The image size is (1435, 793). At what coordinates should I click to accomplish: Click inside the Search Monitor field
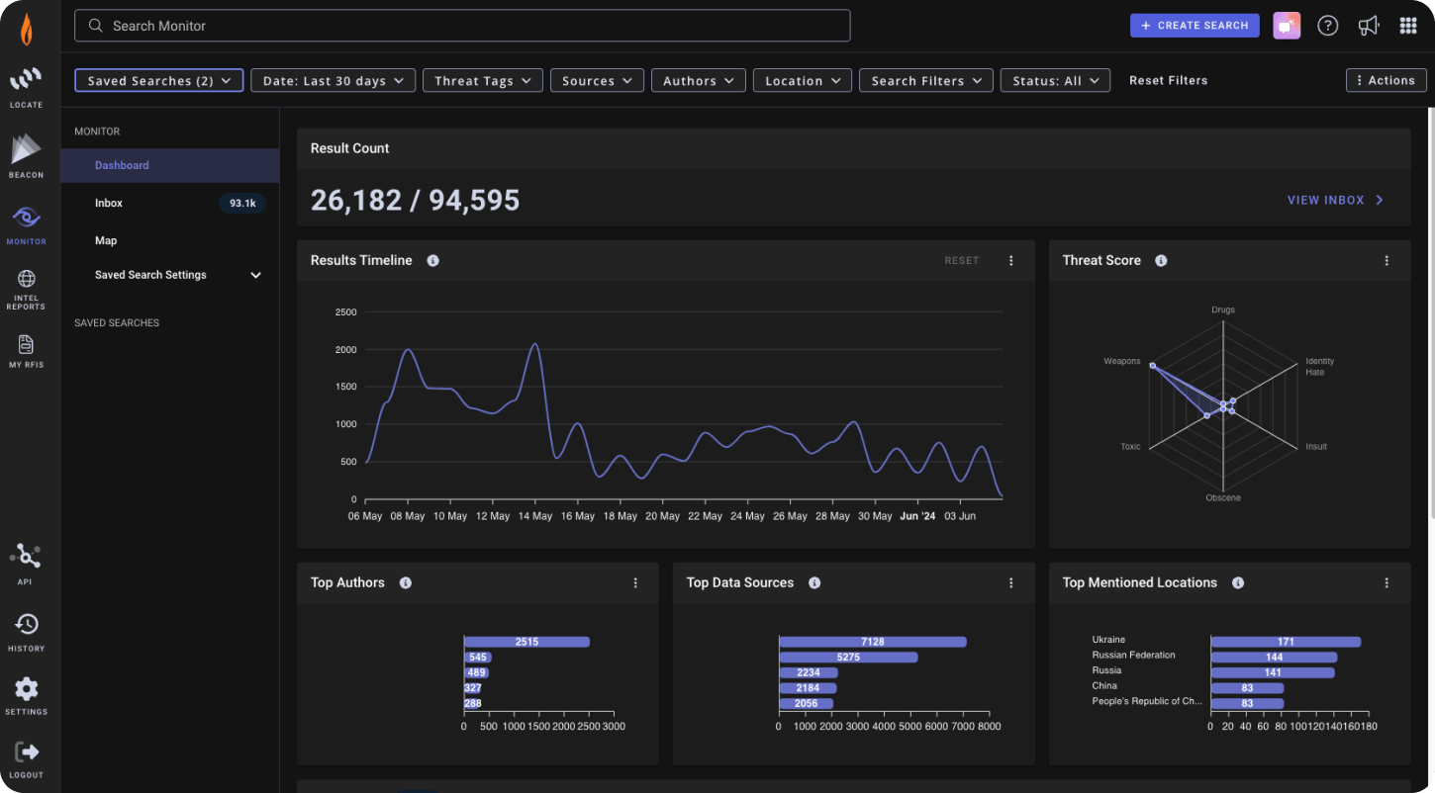tap(462, 26)
